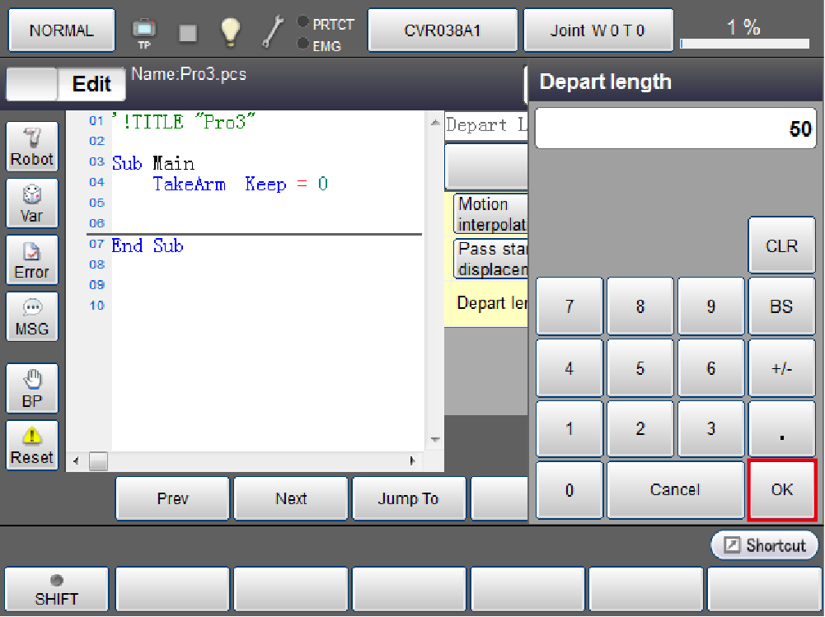Confirm depart length with OK

(x=781, y=490)
